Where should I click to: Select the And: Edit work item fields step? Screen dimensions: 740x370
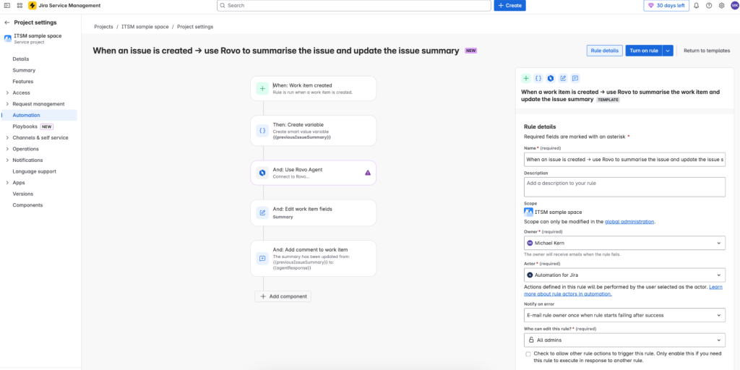click(x=314, y=213)
